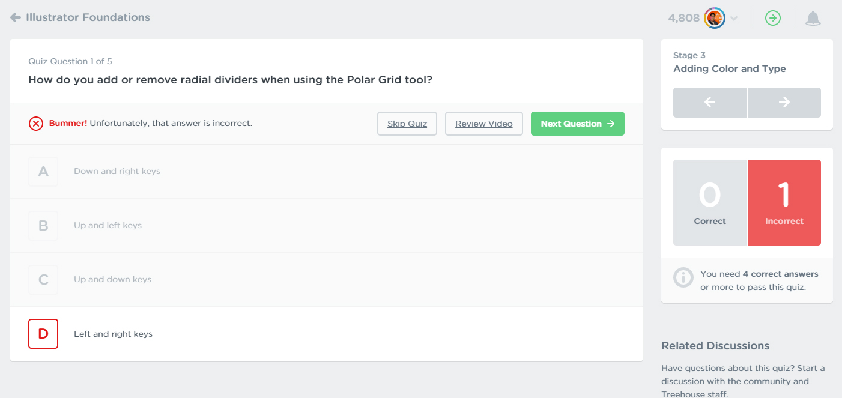Image resolution: width=842 pixels, height=398 pixels.
Task: Click the green circled arrow icon
Action: (x=772, y=18)
